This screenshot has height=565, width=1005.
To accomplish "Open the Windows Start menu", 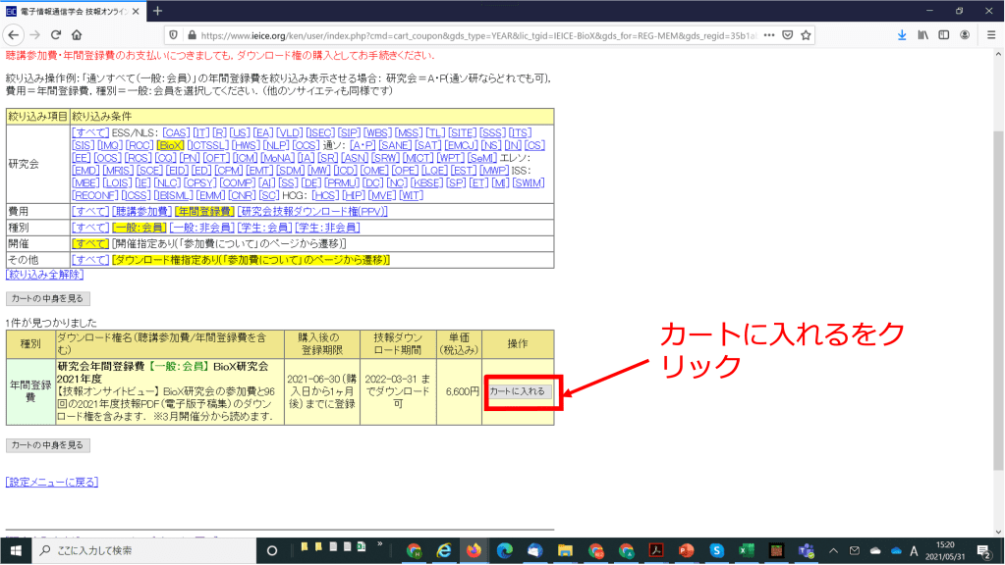I will (16, 550).
